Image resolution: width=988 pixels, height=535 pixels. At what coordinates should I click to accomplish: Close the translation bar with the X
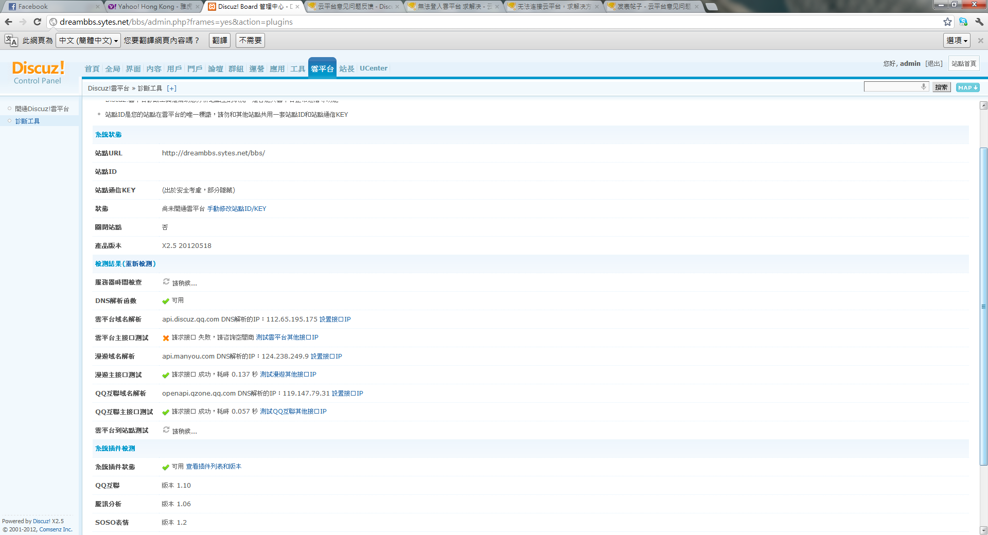980,40
